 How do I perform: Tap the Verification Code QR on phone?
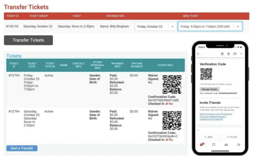click(206, 74)
